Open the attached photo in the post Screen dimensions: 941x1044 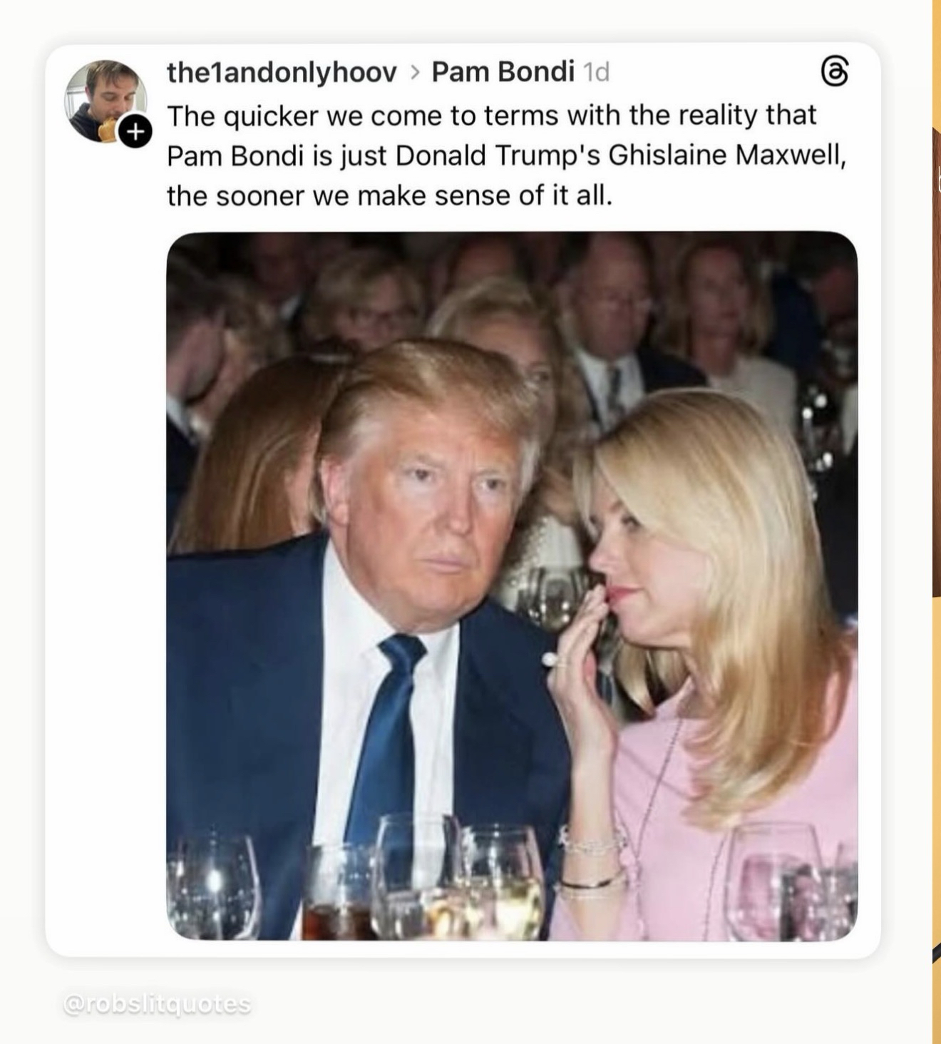tap(512, 585)
